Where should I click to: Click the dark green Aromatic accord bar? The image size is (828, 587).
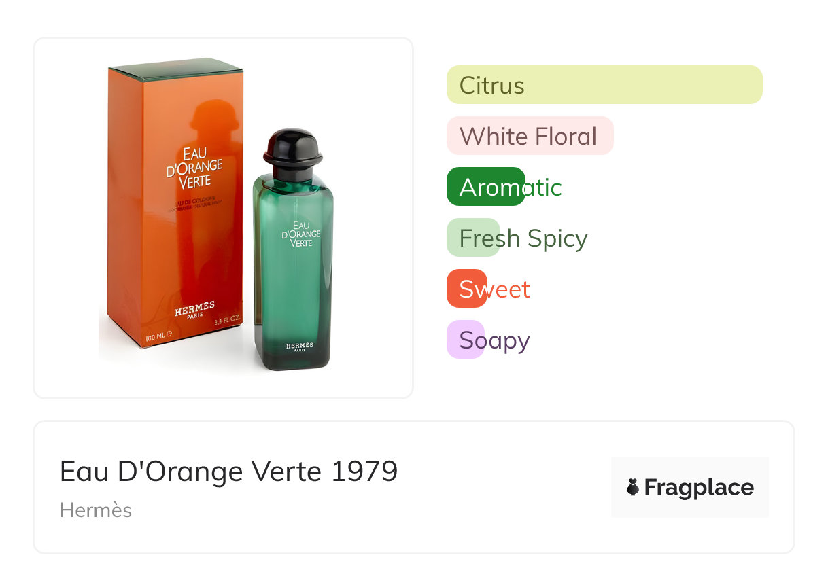point(485,187)
